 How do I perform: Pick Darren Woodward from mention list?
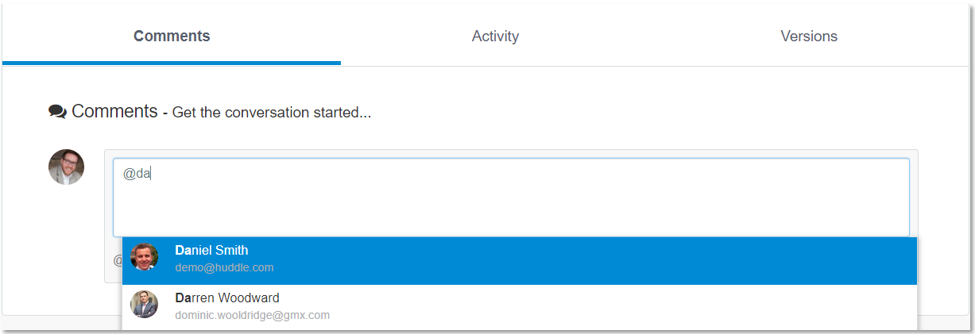click(227, 298)
